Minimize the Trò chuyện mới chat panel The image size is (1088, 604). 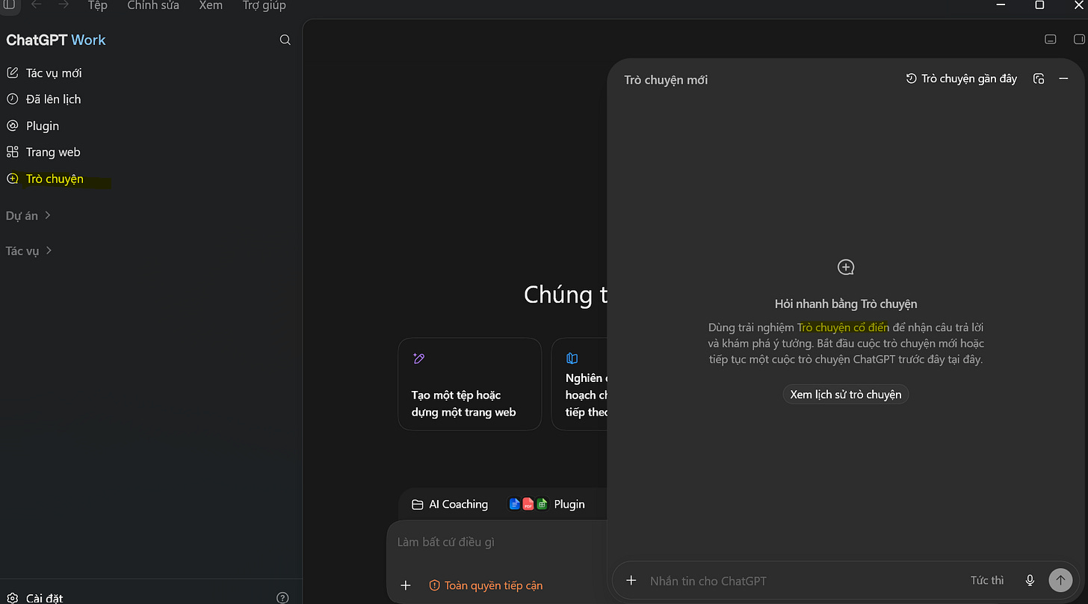tap(1063, 78)
